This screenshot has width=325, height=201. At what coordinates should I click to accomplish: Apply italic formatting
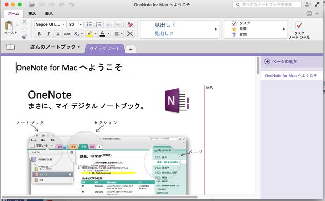click(48, 34)
